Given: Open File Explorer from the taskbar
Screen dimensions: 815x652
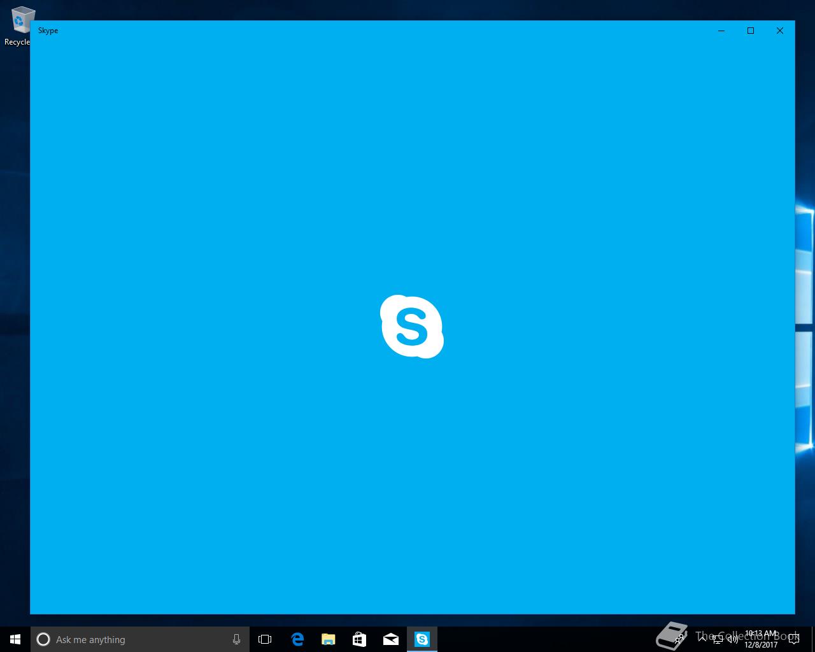Looking at the screenshot, I should click(x=329, y=639).
